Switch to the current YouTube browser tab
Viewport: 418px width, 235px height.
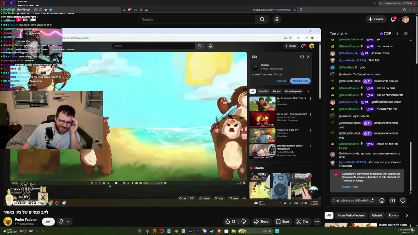pyautogui.click(x=397, y=3)
